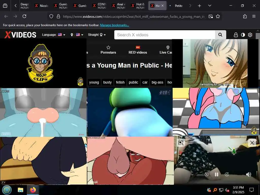Click the XVIDEOS site logo
Viewport: 260px width, 195px height.
(x=20, y=35)
